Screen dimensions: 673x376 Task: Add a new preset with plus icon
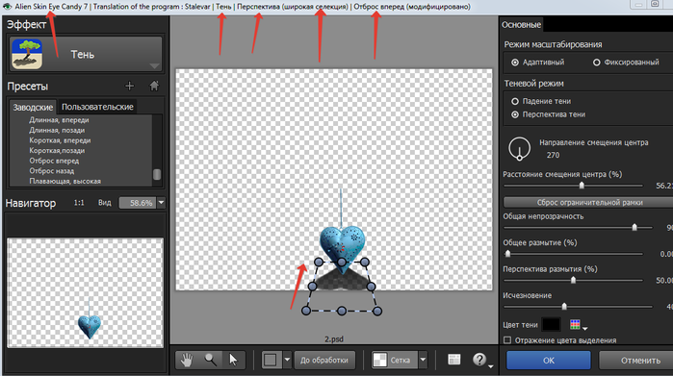[x=129, y=86]
